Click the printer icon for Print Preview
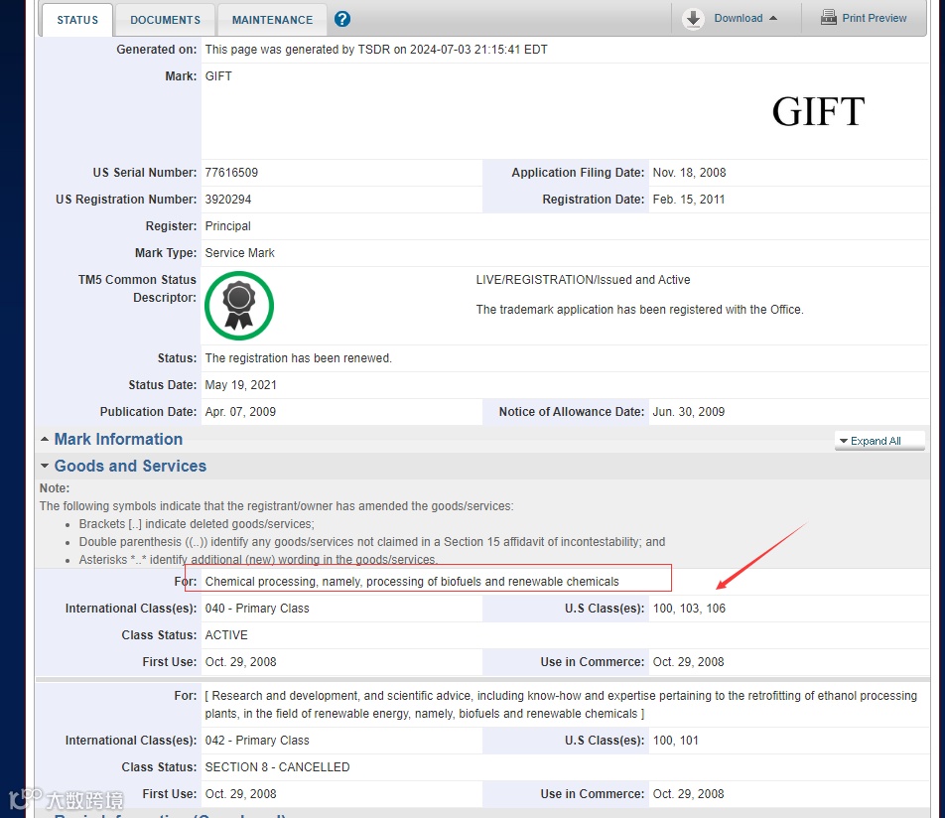Image resolution: width=945 pixels, height=818 pixels. tap(829, 18)
